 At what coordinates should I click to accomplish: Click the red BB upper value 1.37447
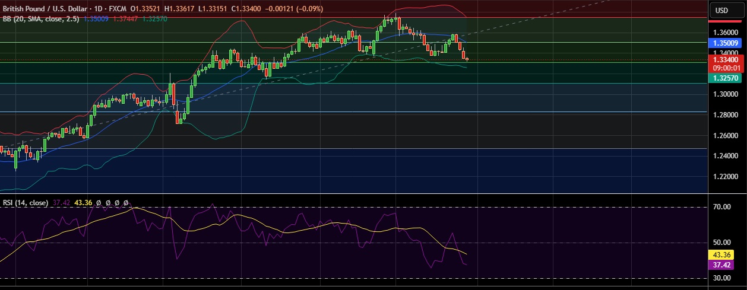(x=125, y=19)
